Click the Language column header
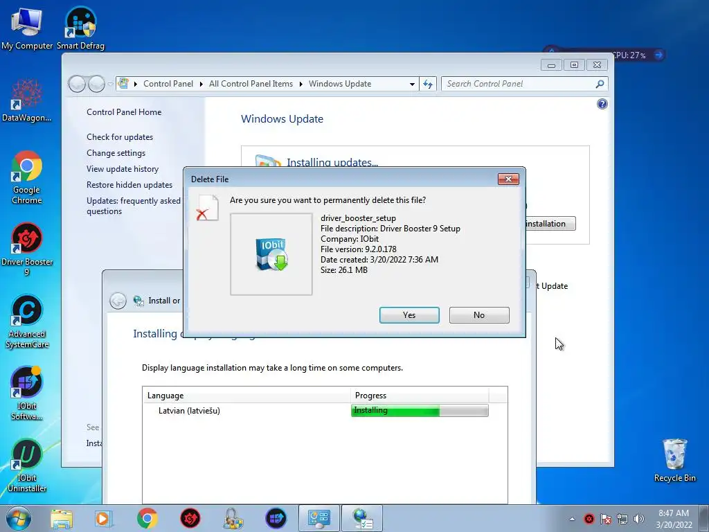This screenshot has height=532, width=709. (246, 396)
